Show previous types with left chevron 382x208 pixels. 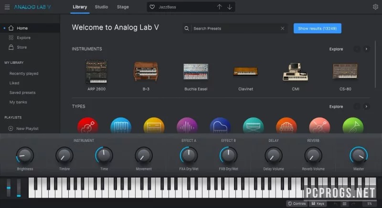point(357,107)
